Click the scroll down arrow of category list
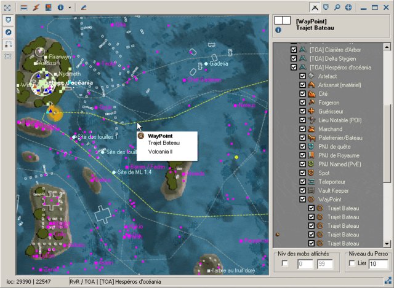This screenshot has width=394, height=288. (x=387, y=243)
